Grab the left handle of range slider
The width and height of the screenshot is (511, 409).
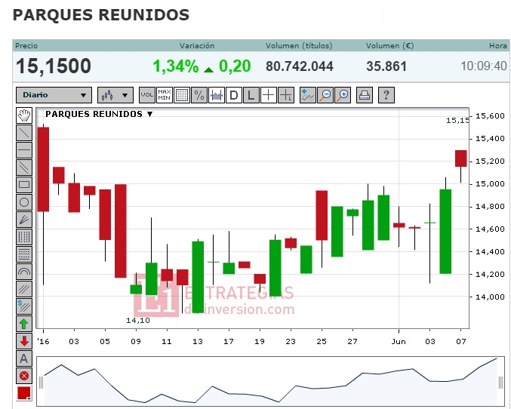tap(41, 383)
